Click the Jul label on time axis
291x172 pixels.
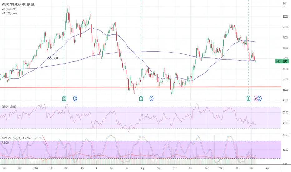click(x=127, y=168)
